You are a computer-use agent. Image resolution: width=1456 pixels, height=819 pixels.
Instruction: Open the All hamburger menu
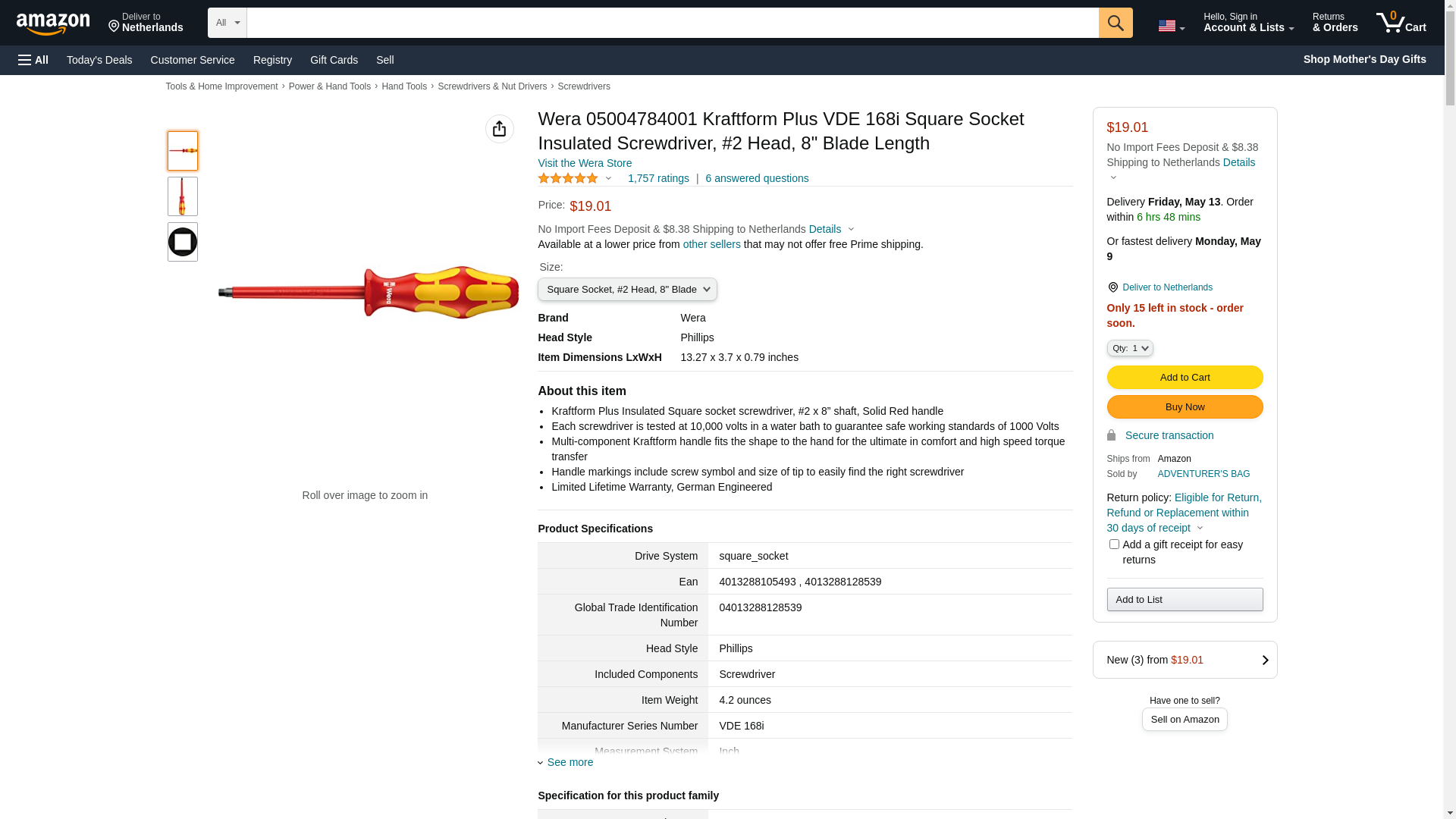tap(33, 60)
